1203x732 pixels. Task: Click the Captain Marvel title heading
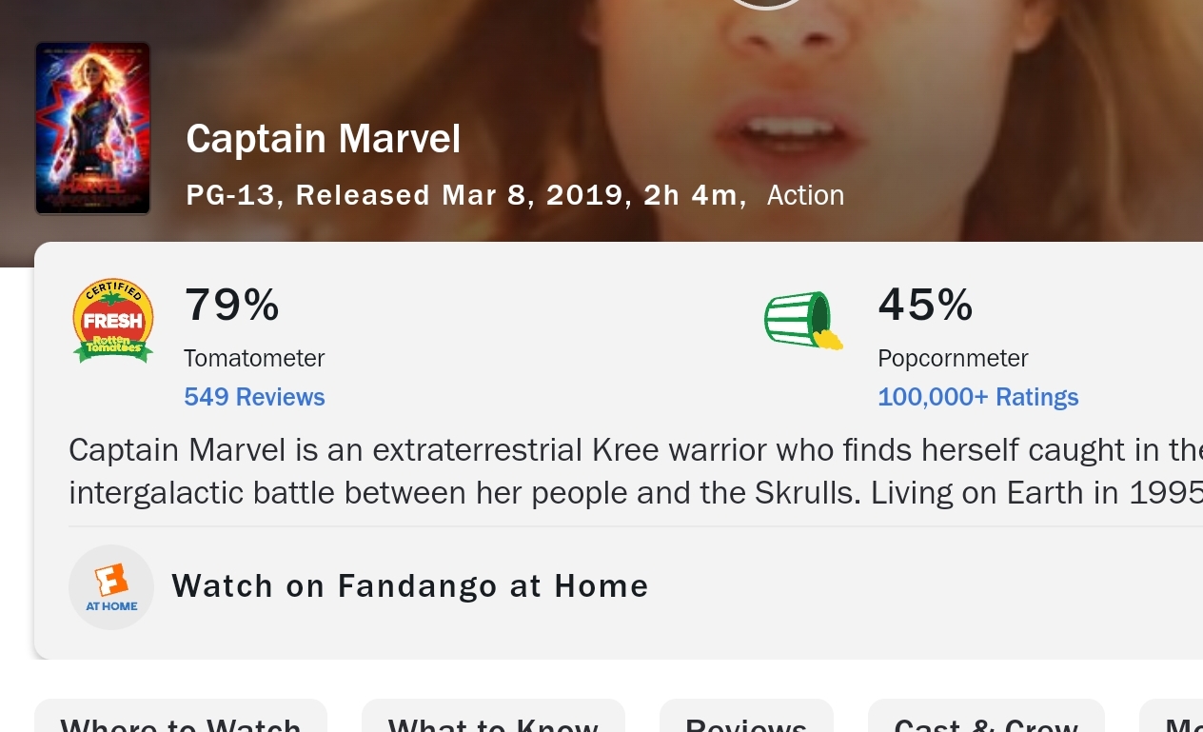(323, 139)
